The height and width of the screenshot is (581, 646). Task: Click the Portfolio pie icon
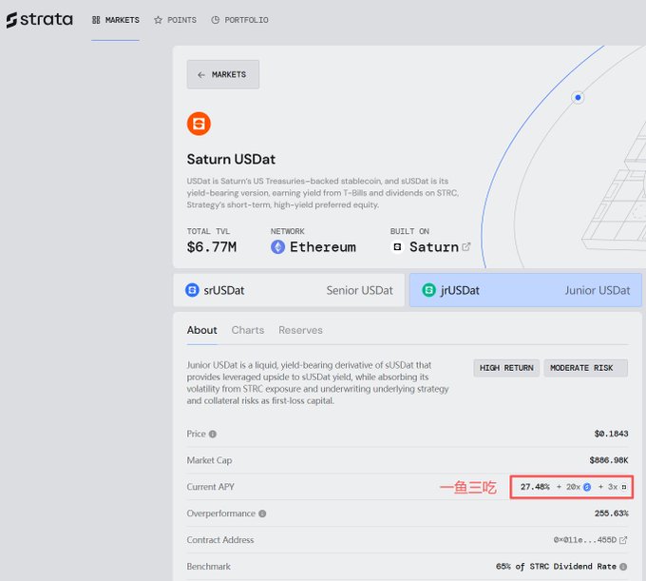pyautogui.click(x=215, y=20)
